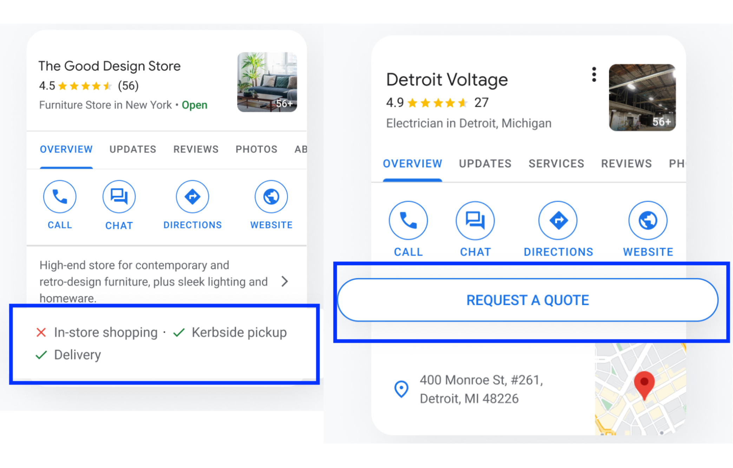Tap the Call icon for The Good Design Store
The image size is (733, 468).
[60, 197]
